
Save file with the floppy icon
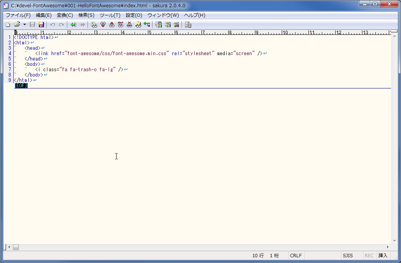[32, 25]
